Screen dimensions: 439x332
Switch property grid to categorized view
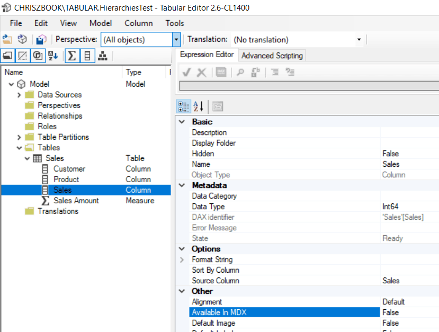[x=184, y=106]
